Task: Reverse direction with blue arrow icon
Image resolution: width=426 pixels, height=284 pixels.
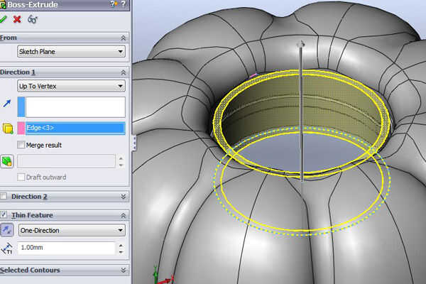Action: [7, 104]
